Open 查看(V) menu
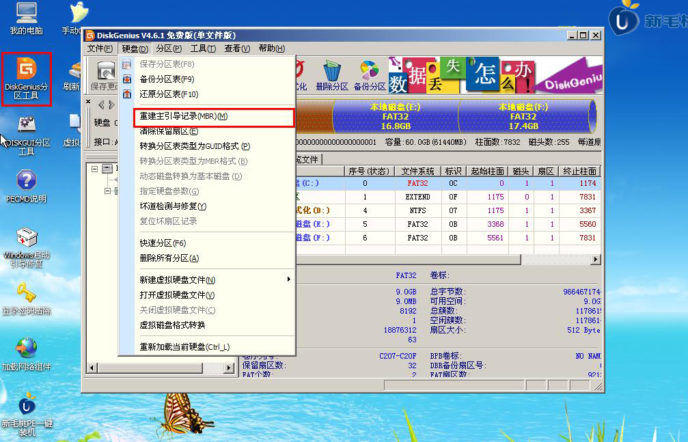The height and width of the screenshot is (442, 688). click(x=237, y=49)
